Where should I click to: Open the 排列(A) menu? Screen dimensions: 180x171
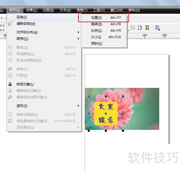click(15, 10)
